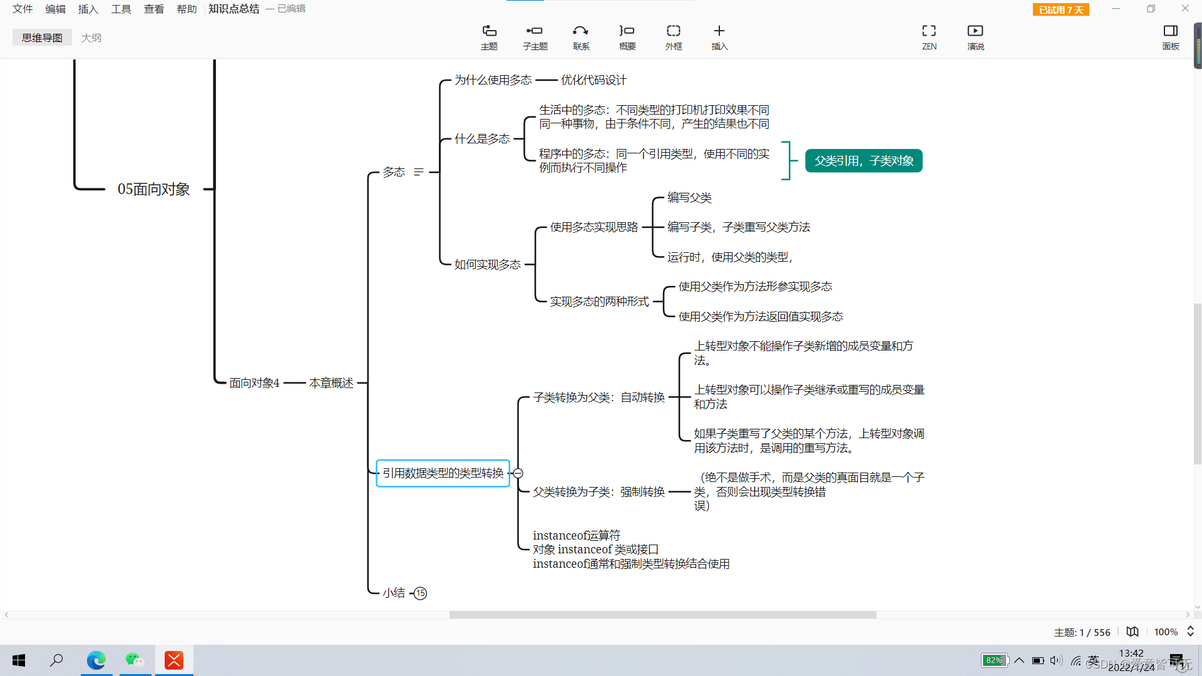The height and width of the screenshot is (676, 1202).
Task: Open the 查看 menu
Action: click(x=154, y=9)
